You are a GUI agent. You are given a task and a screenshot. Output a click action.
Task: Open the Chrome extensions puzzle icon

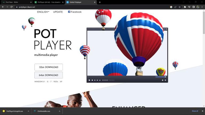click(185, 7)
